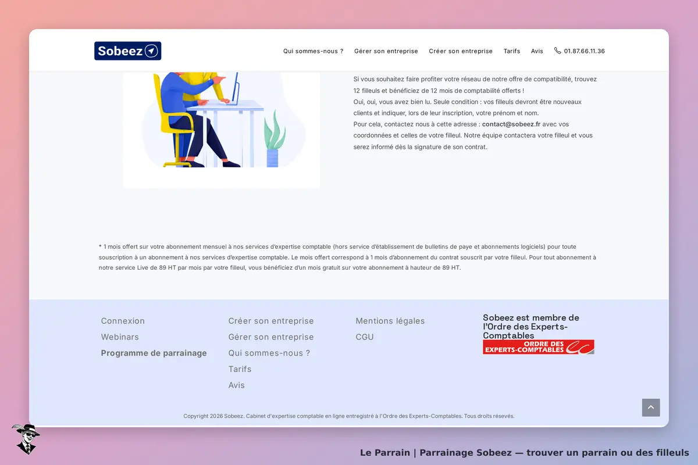
Task: Open the Tarifs footer link
Action: (x=240, y=369)
